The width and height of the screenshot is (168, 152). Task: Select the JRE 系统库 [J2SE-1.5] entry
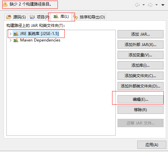[36, 34]
